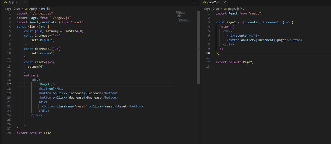
Task: Click the return keyword in App.js
Action: pyautogui.click(x=30, y=75)
